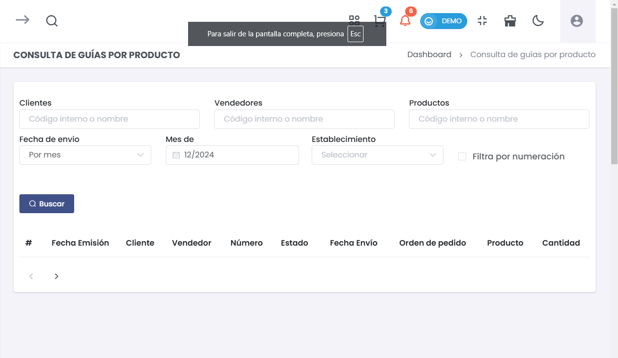Image resolution: width=618 pixels, height=358 pixels.
Task: Click the Buscar button
Action: [x=47, y=204]
